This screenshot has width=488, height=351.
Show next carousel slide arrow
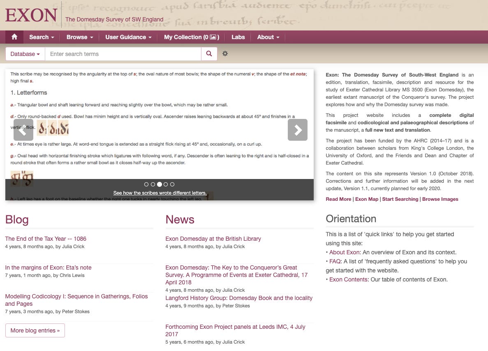(x=298, y=130)
